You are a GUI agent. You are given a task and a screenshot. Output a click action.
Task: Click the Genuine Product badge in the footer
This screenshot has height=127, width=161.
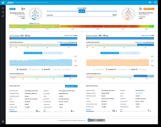[x=96, y=120]
